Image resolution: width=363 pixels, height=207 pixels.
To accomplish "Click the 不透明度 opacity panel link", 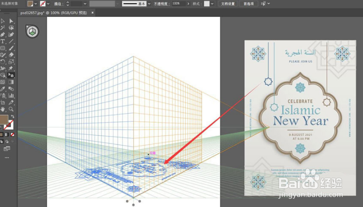I will [162, 4].
